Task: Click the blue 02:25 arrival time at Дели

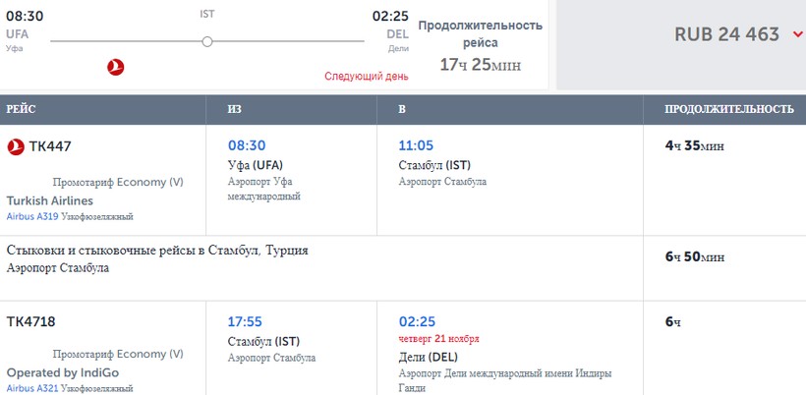Action: coord(417,321)
